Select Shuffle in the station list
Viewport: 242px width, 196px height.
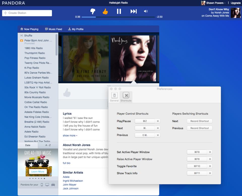point(28,36)
